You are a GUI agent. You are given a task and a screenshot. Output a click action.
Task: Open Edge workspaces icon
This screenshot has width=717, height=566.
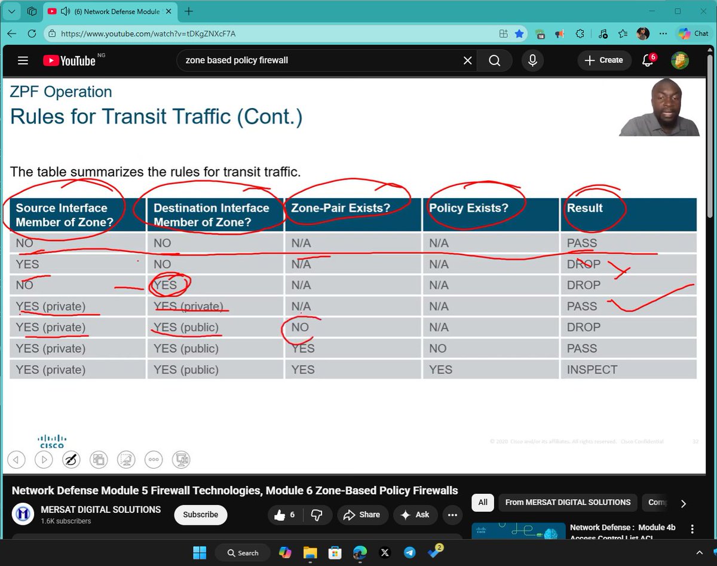(32, 11)
